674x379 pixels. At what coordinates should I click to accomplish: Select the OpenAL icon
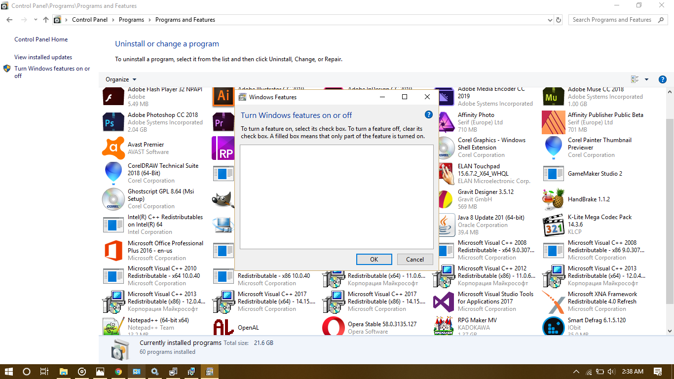pos(223,327)
